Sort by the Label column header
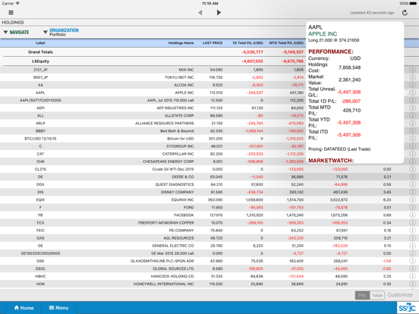 coord(40,43)
